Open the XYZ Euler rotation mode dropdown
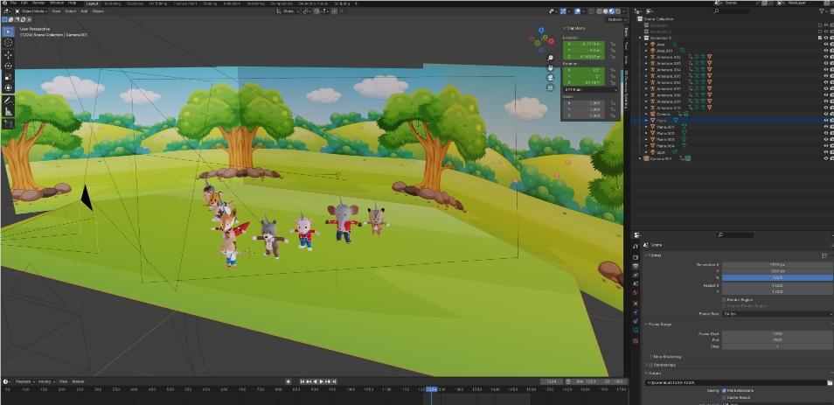 coord(590,90)
